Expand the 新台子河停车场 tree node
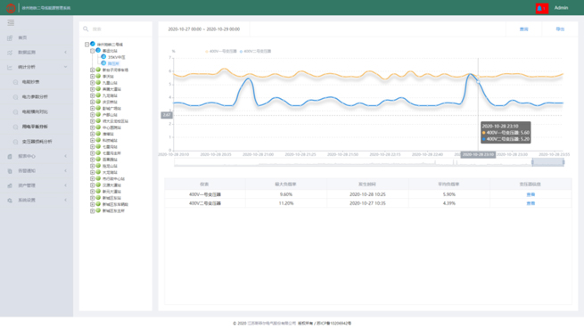584x329 pixels. tap(93, 70)
